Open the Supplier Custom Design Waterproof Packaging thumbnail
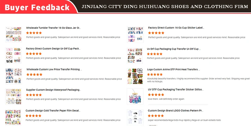This screenshot has width=251, height=134. [13, 96]
